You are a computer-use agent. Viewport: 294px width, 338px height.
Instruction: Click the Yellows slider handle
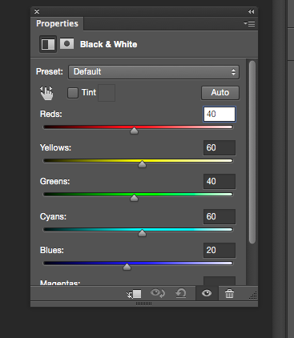142,164
